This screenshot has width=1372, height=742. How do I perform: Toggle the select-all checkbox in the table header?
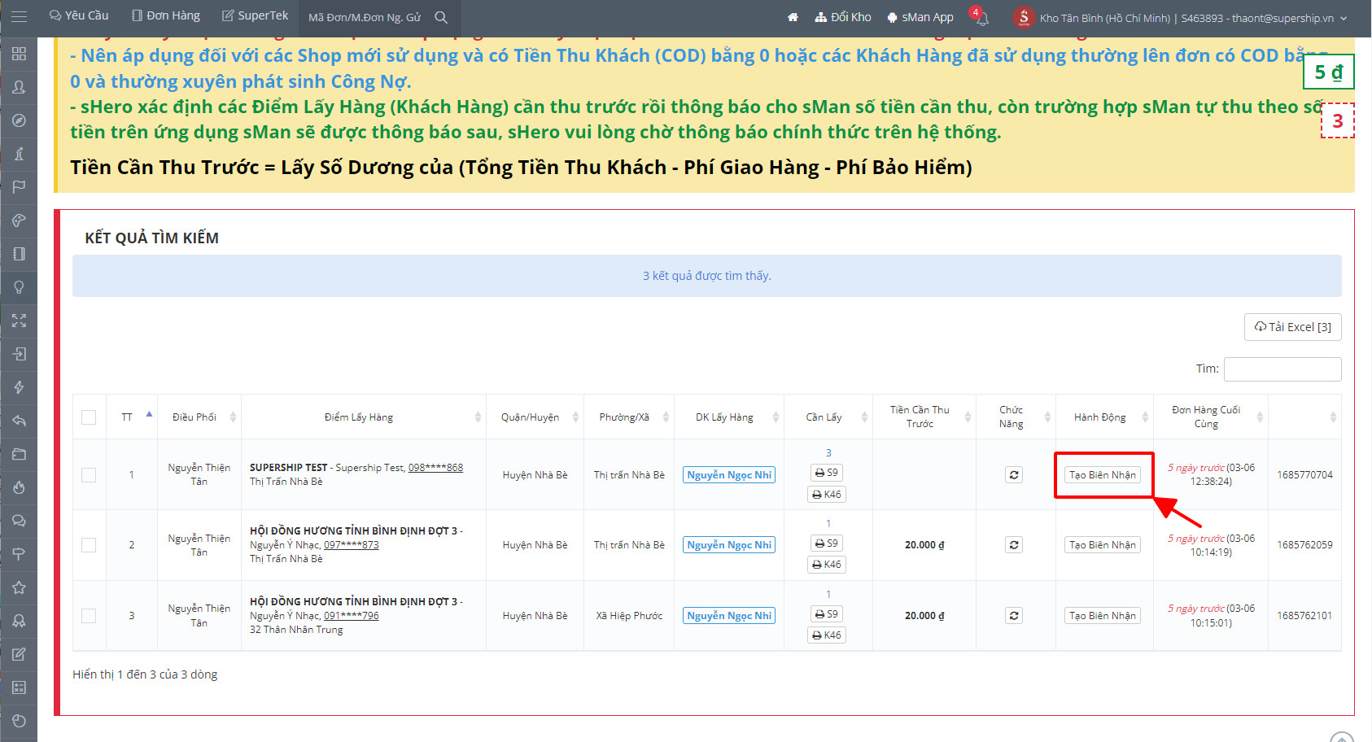point(89,417)
